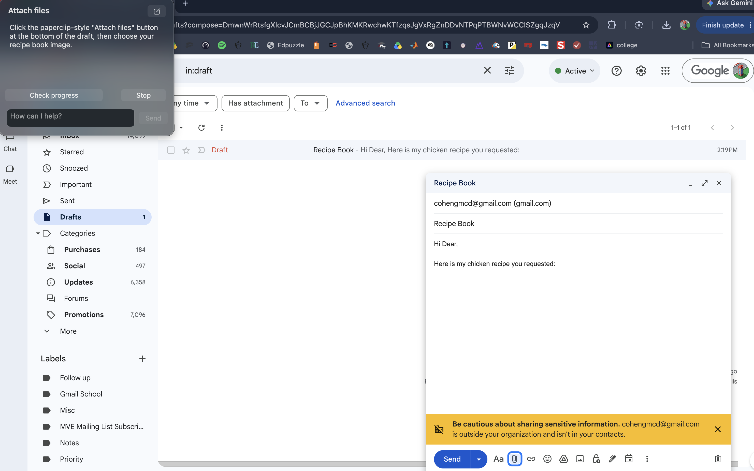Dismiss the sensitive information warning
The width and height of the screenshot is (754, 471).
point(718,429)
